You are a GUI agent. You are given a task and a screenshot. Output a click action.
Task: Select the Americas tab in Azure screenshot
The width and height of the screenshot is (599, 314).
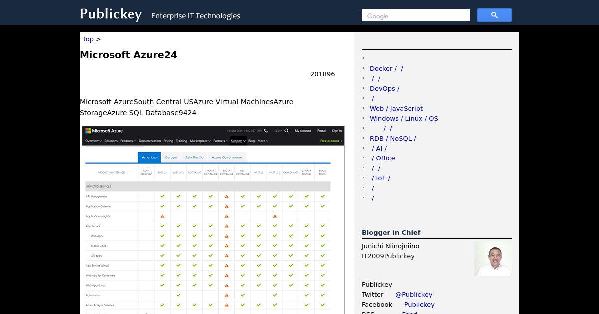[149, 157]
